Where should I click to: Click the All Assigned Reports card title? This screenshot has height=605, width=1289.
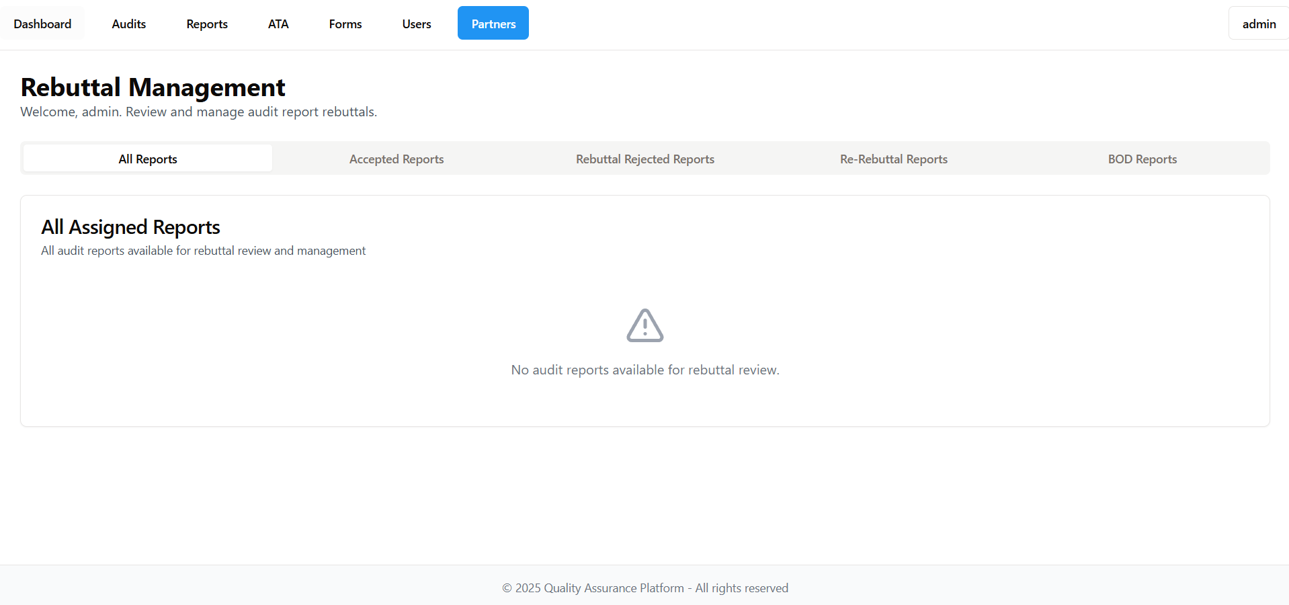(x=130, y=227)
